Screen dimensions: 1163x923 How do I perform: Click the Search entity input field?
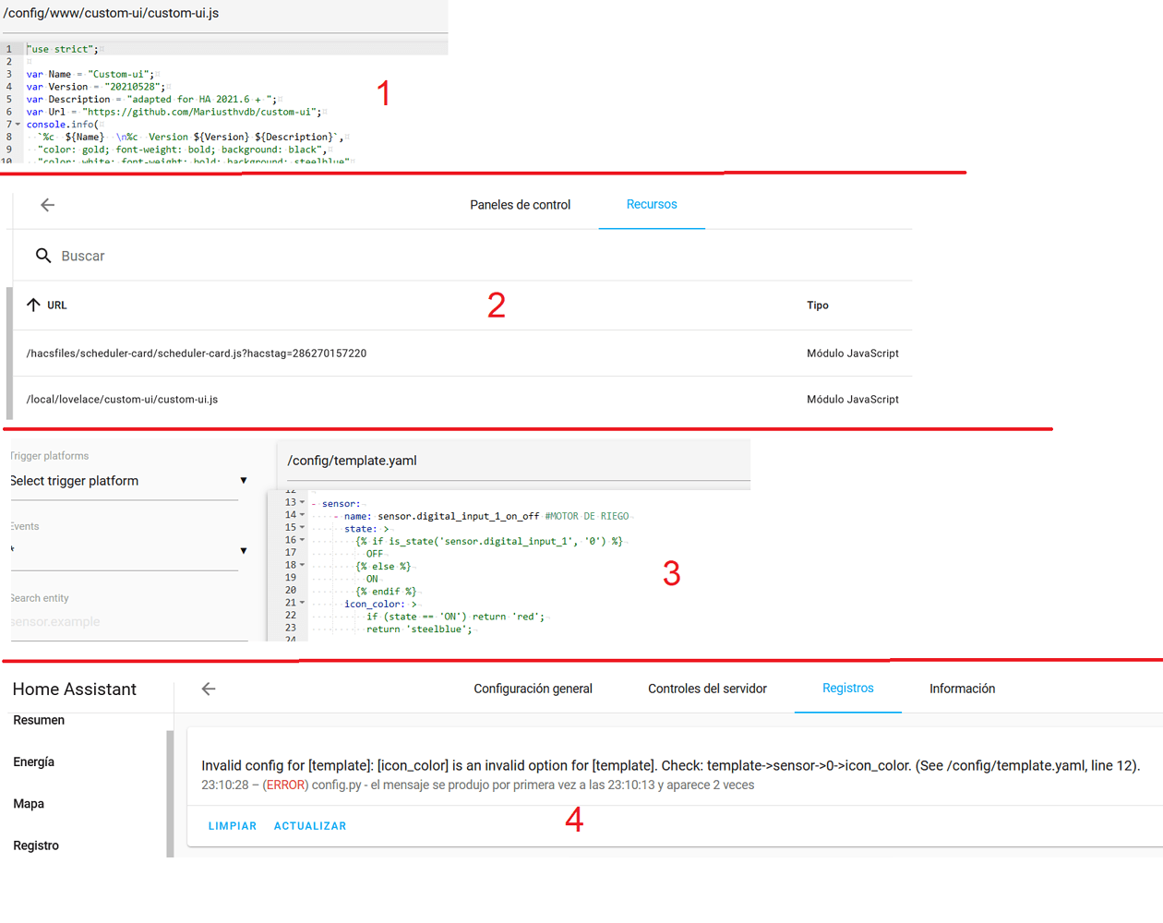point(127,622)
